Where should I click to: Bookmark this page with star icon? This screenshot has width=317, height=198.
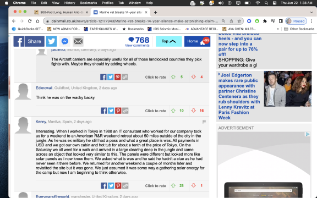(x=239, y=21)
